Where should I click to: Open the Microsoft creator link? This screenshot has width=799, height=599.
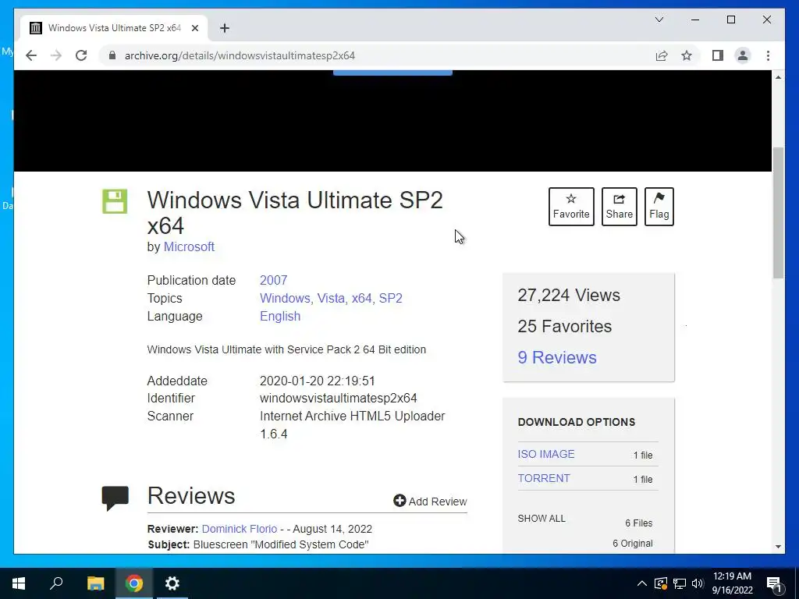(x=189, y=246)
